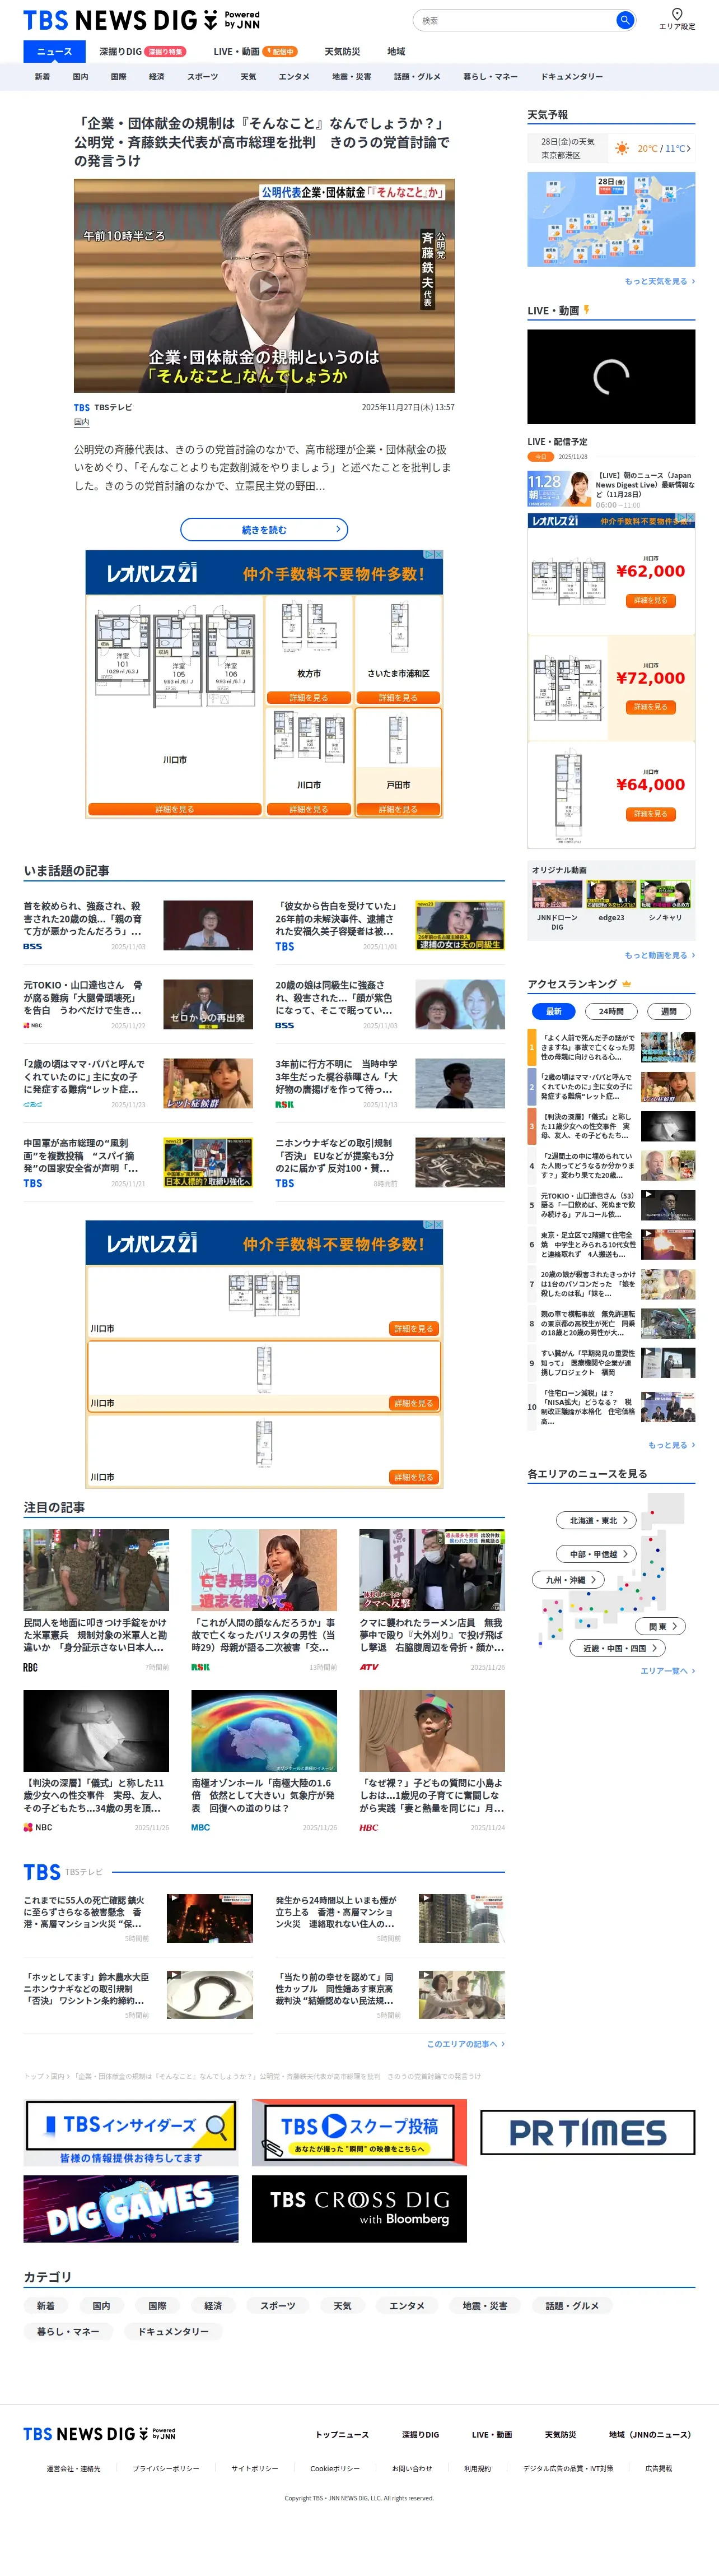
Task: Select 新着 in the sub navigation
Action: 42,76
